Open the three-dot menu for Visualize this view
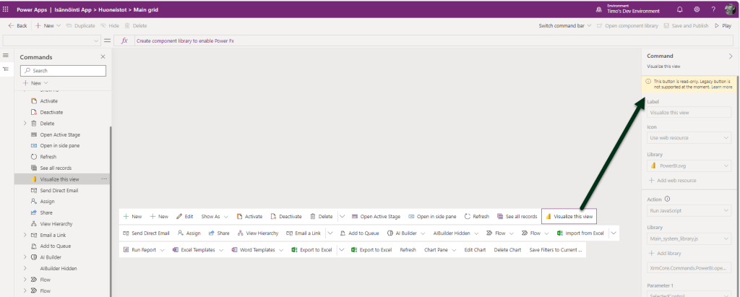The image size is (740, 297). point(104,178)
